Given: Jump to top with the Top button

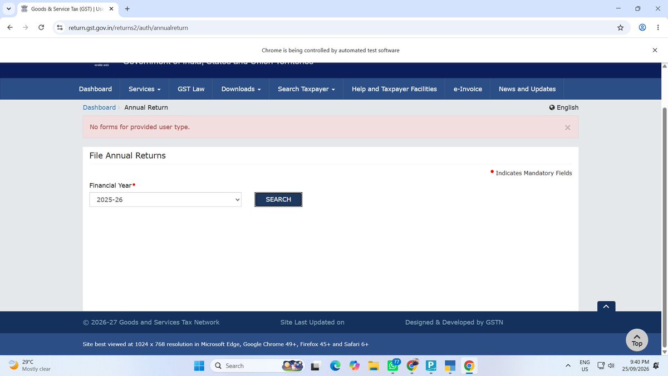Looking at the screenshot, I should [x=637, y=340].
